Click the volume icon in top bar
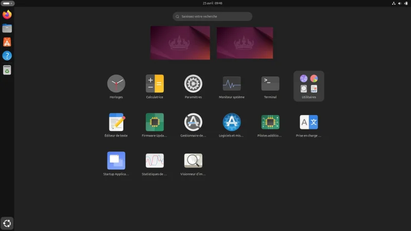Image resolution: width=411 pixels, height=231 pixels. click(x=400, y=3)
